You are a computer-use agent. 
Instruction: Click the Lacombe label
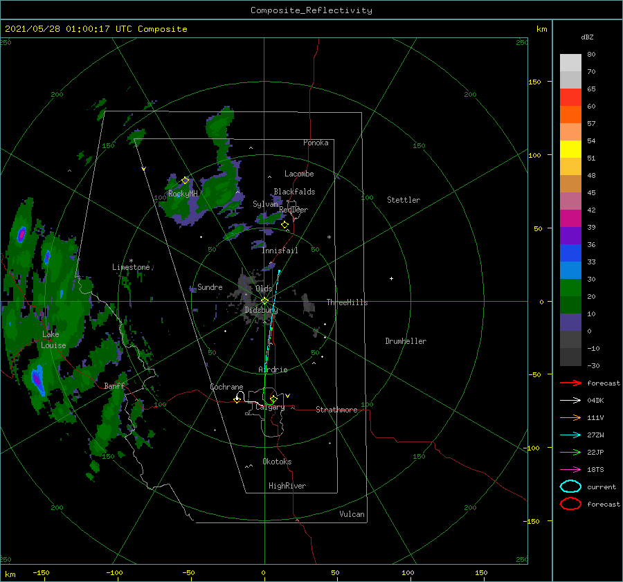pyautogui.click(x=299, y=174)
